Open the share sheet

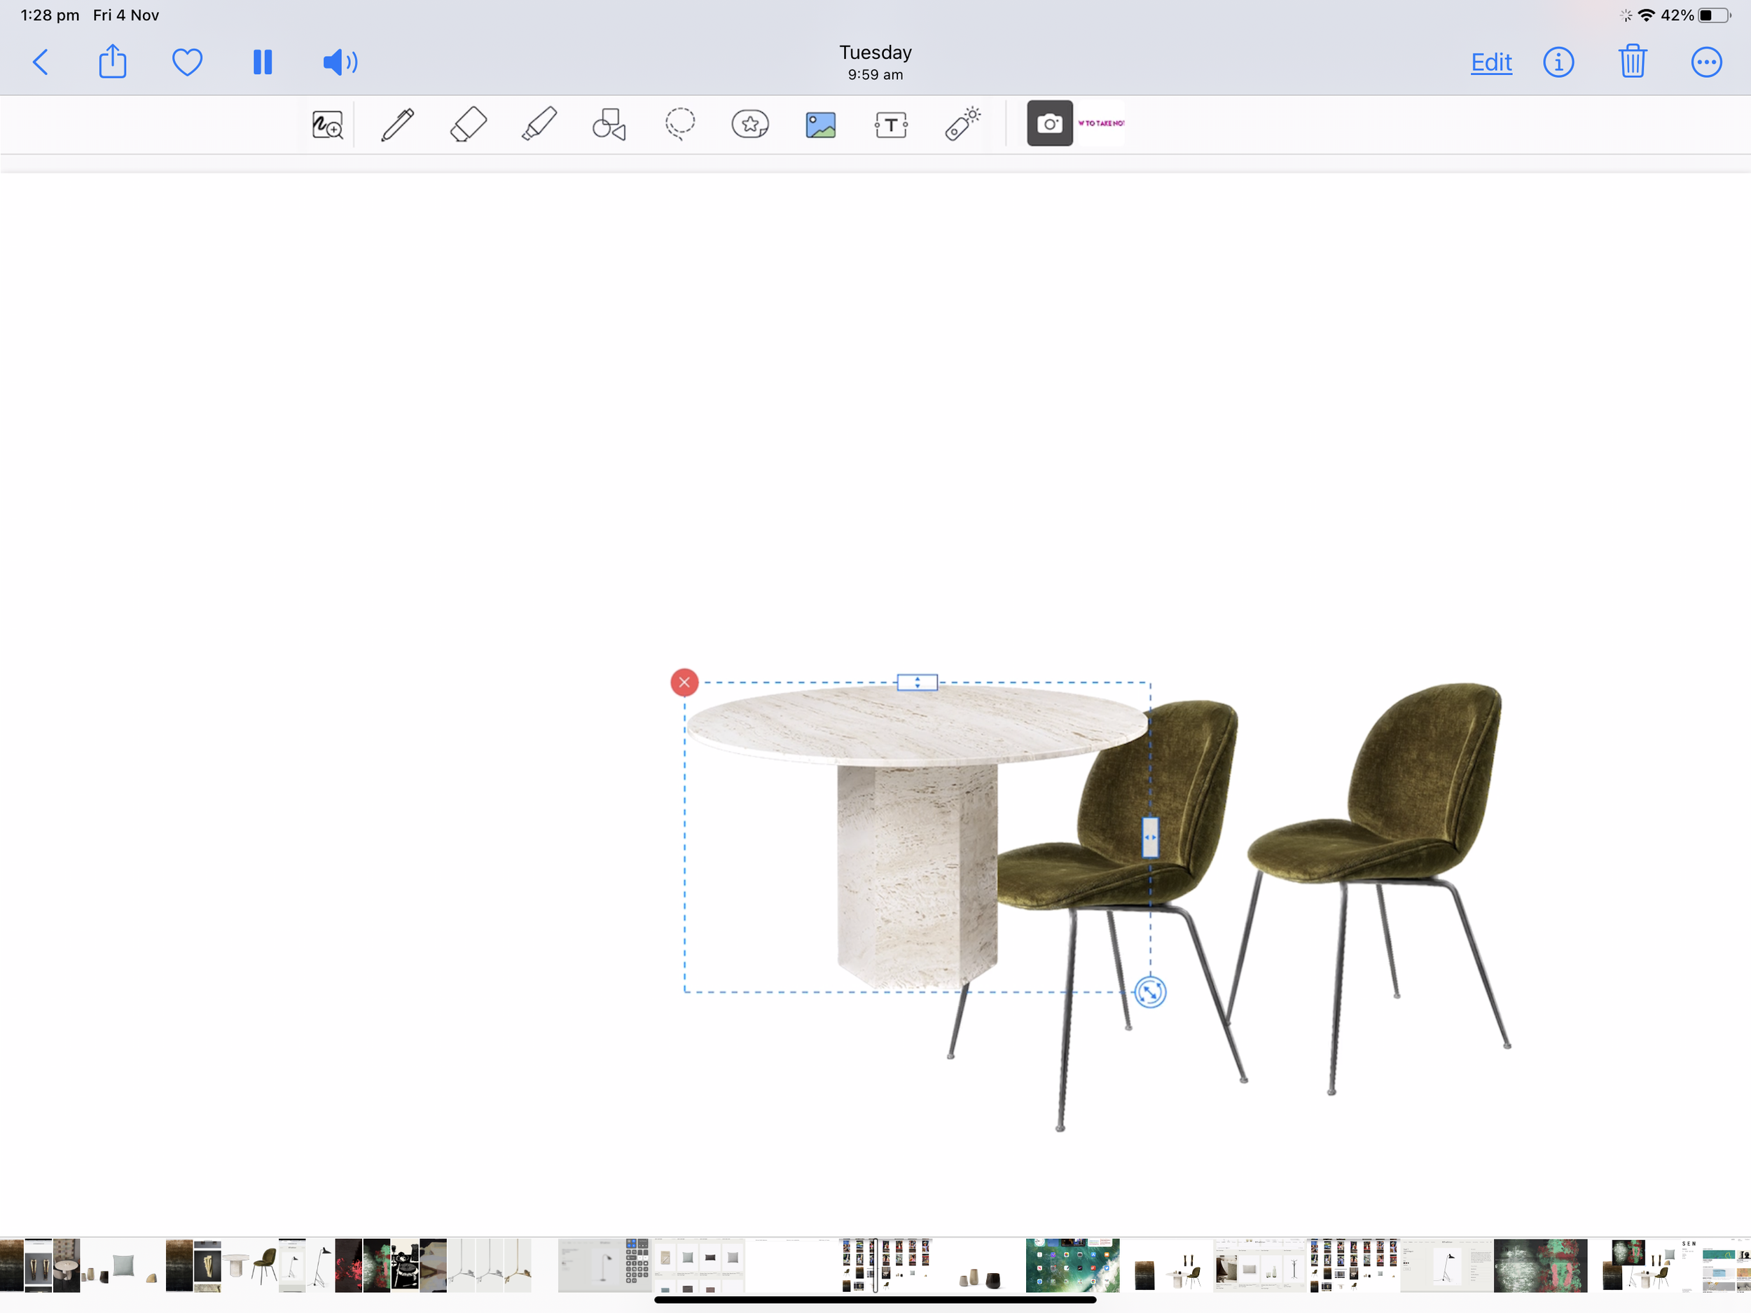coord(112,62)
